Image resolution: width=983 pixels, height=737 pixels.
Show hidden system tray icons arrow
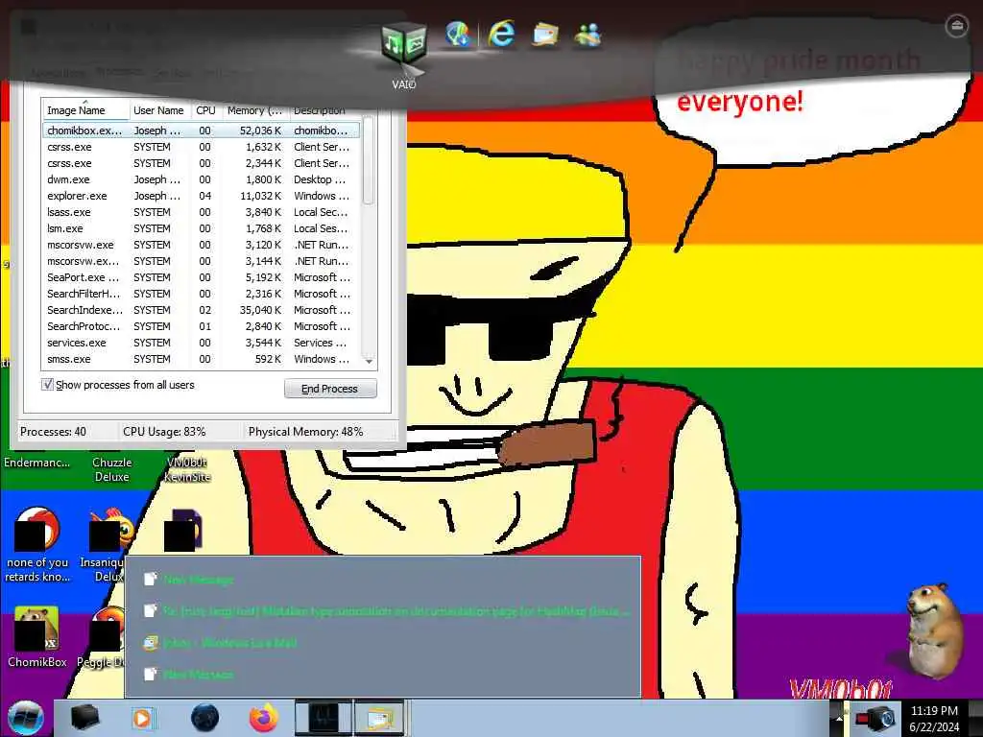(x=837, y=718)
